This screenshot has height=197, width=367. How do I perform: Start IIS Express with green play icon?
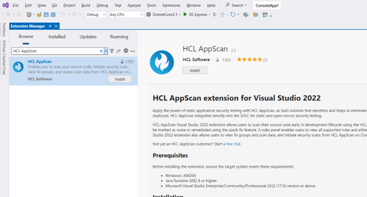click(185, 15)
